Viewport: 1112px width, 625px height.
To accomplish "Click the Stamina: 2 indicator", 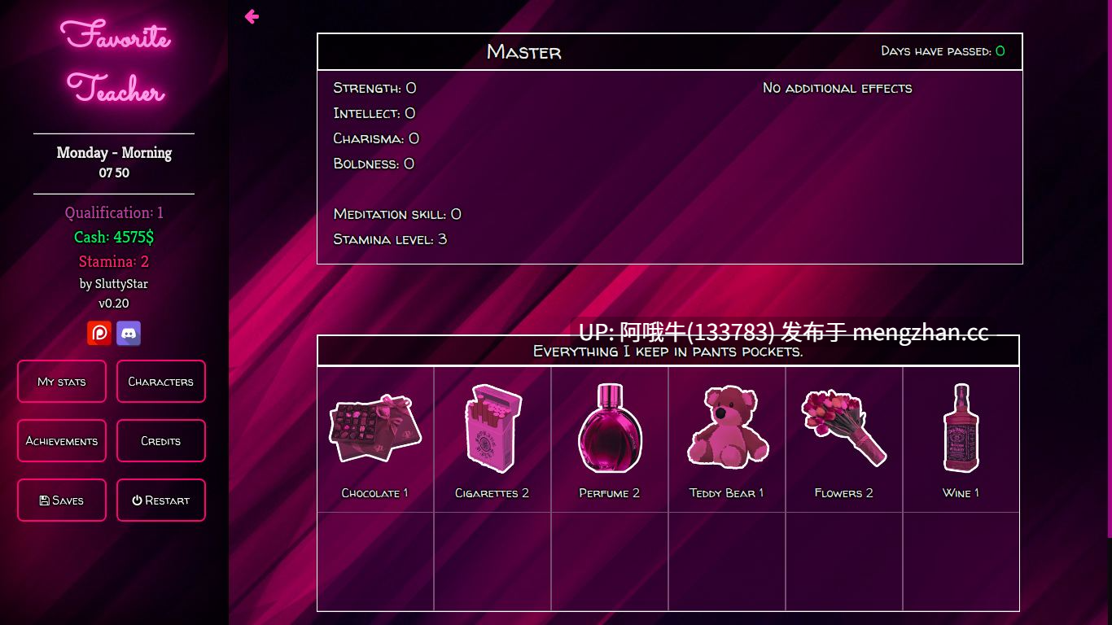I will pos(114,261).
